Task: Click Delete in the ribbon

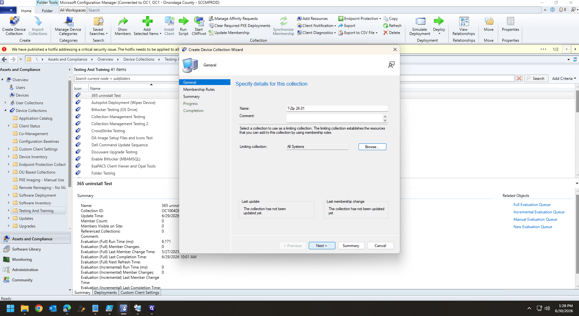Action: click(392, 33)
